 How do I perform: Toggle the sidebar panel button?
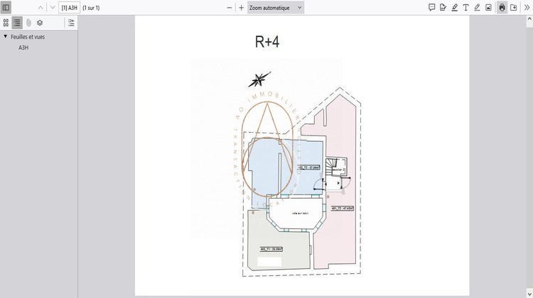tap(6, 8)
